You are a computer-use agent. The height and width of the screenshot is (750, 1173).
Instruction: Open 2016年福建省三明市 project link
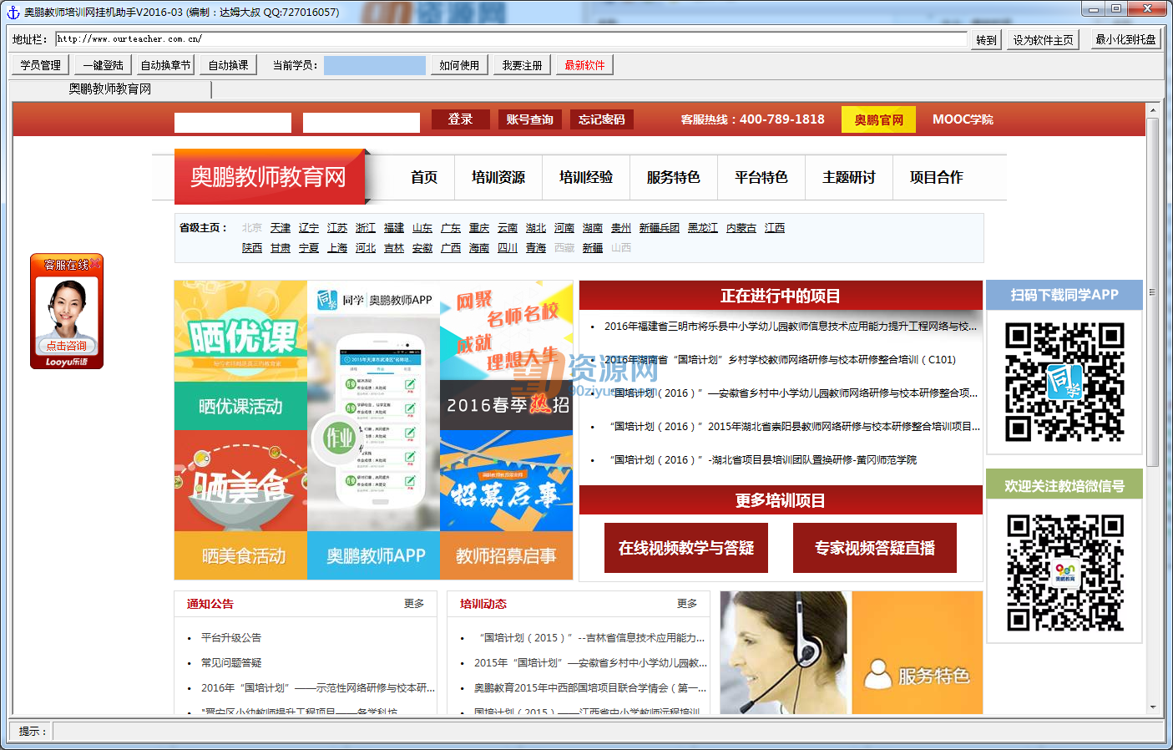pos(790,327)
